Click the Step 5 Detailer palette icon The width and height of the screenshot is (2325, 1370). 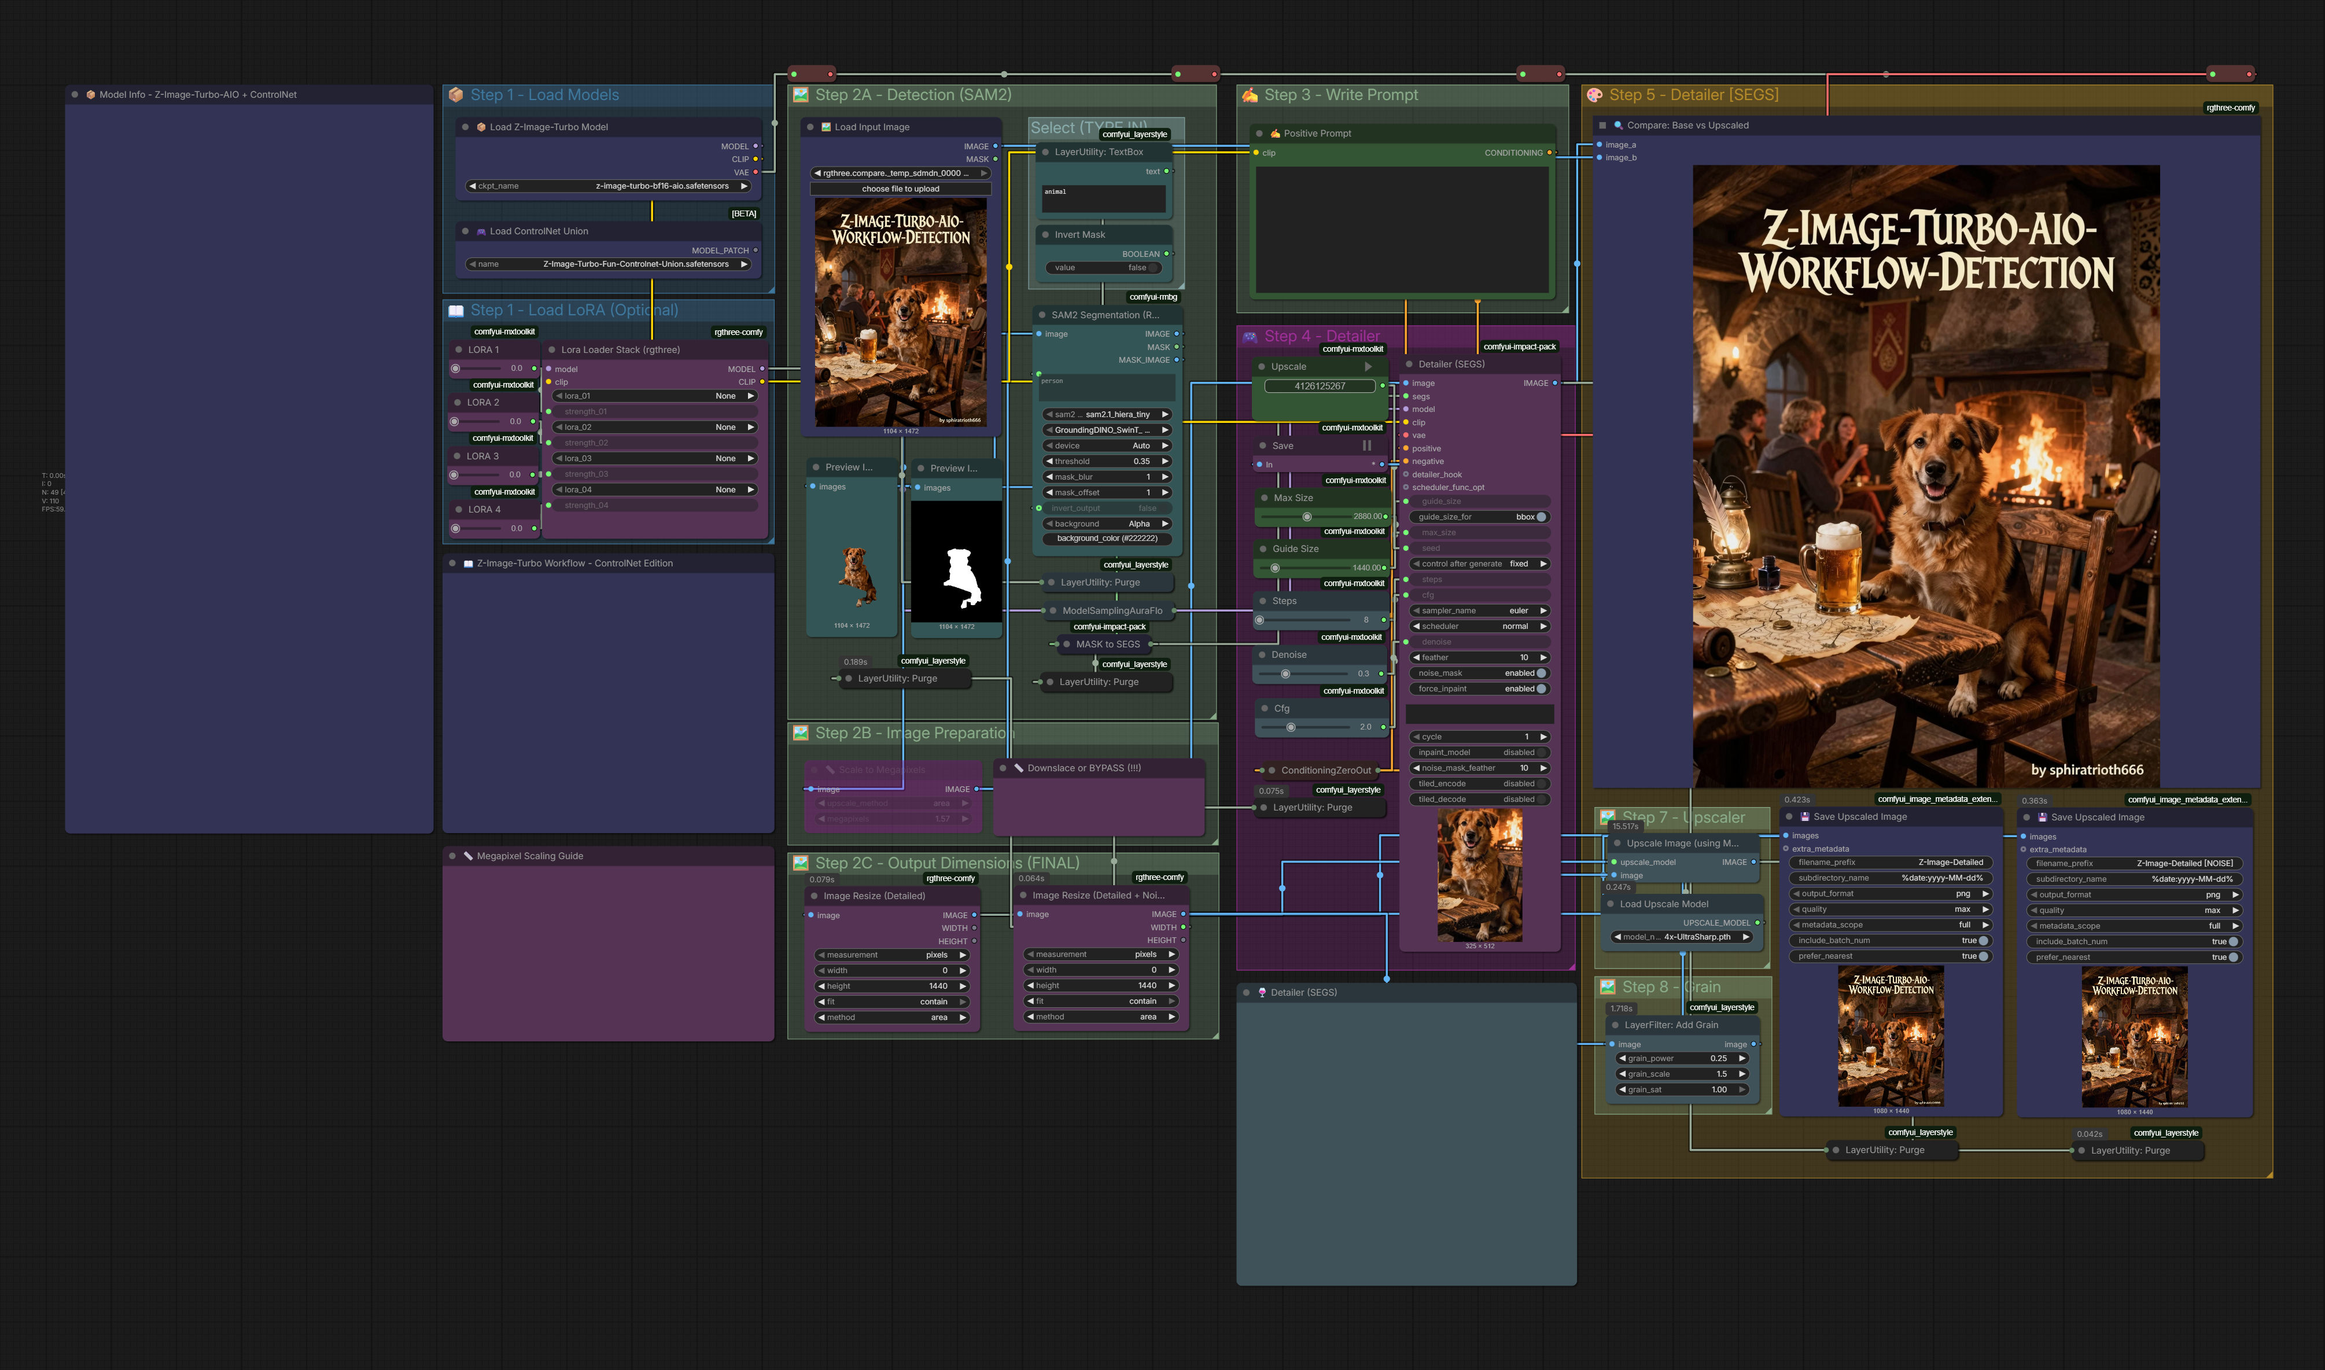(x=1594, y=95)
